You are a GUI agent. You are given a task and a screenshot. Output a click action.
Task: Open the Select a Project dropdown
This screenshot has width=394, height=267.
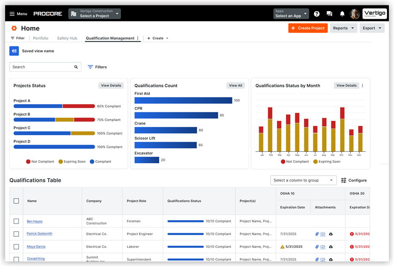tap(94, 14)
